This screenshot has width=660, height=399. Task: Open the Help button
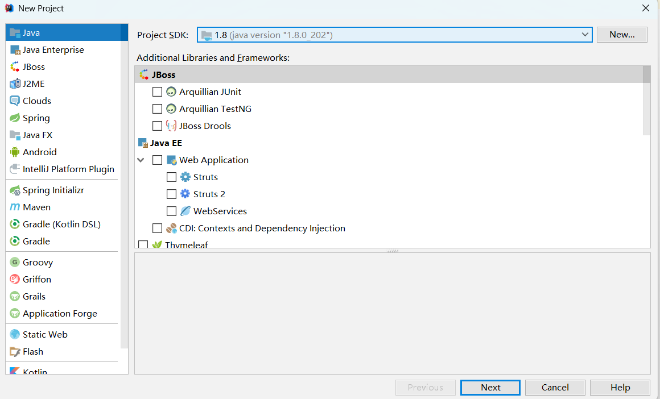[620, 387]
